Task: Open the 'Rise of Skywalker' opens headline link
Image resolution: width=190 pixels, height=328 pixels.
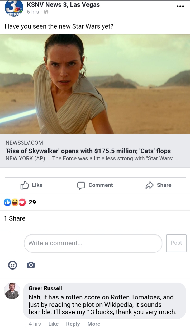Action: [88, 151]
